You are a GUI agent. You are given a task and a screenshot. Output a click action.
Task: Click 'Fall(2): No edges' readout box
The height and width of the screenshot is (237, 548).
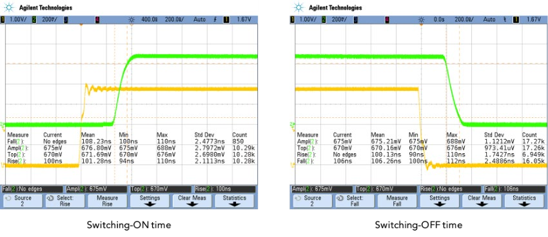point(32,189)
